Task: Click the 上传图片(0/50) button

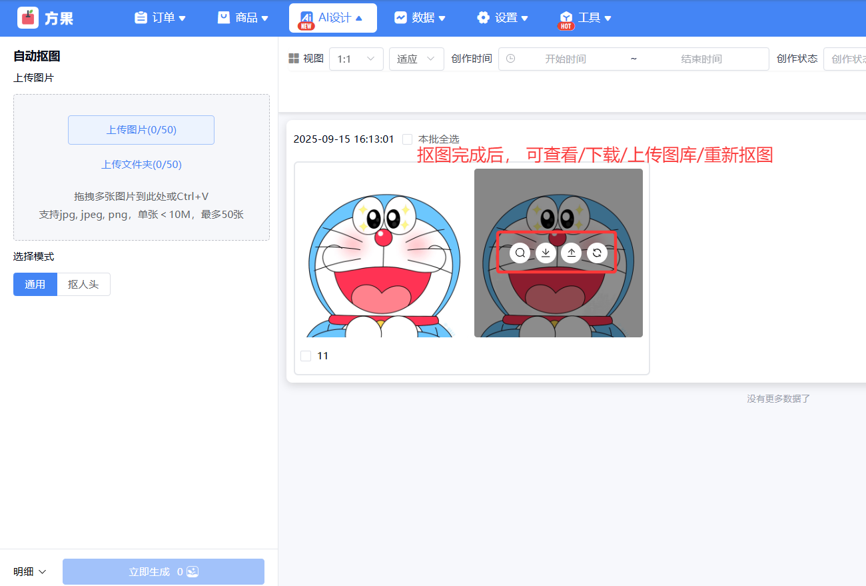Action: pos(141,130)
